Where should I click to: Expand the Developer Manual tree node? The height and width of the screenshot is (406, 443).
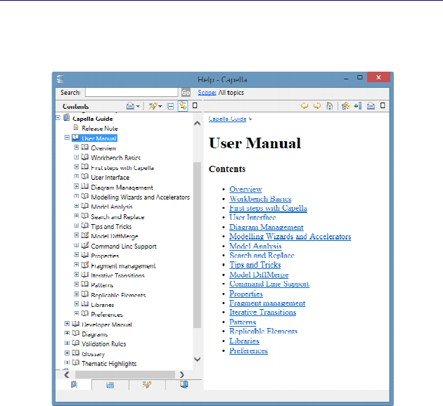point(67,323)
